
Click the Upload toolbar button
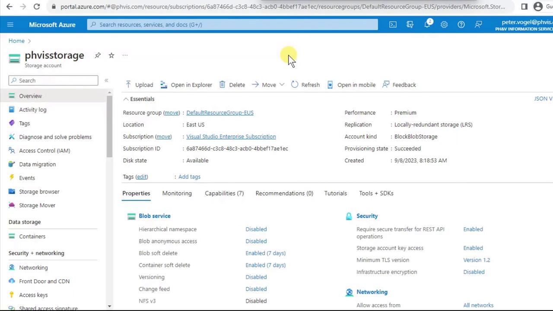pyautogui.click(x=139, y=85)
